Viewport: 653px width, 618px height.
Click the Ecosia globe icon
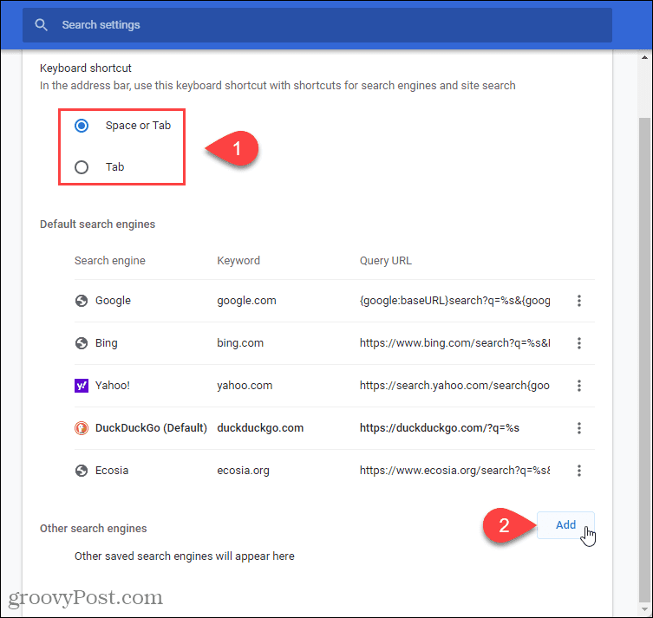pos(82,471)
